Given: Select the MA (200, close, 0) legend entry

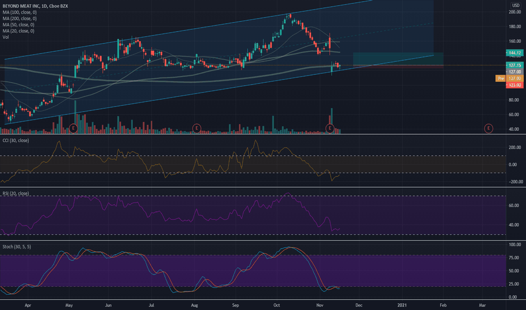Looking at the screenshot, I should coord(19,19).
